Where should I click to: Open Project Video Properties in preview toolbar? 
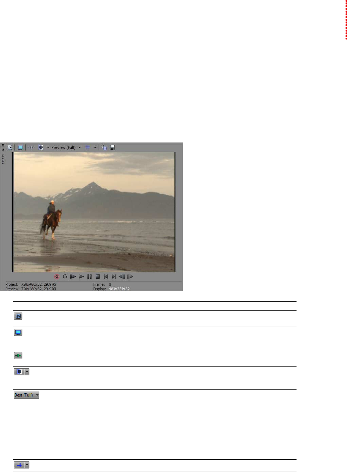coord(10,147)
